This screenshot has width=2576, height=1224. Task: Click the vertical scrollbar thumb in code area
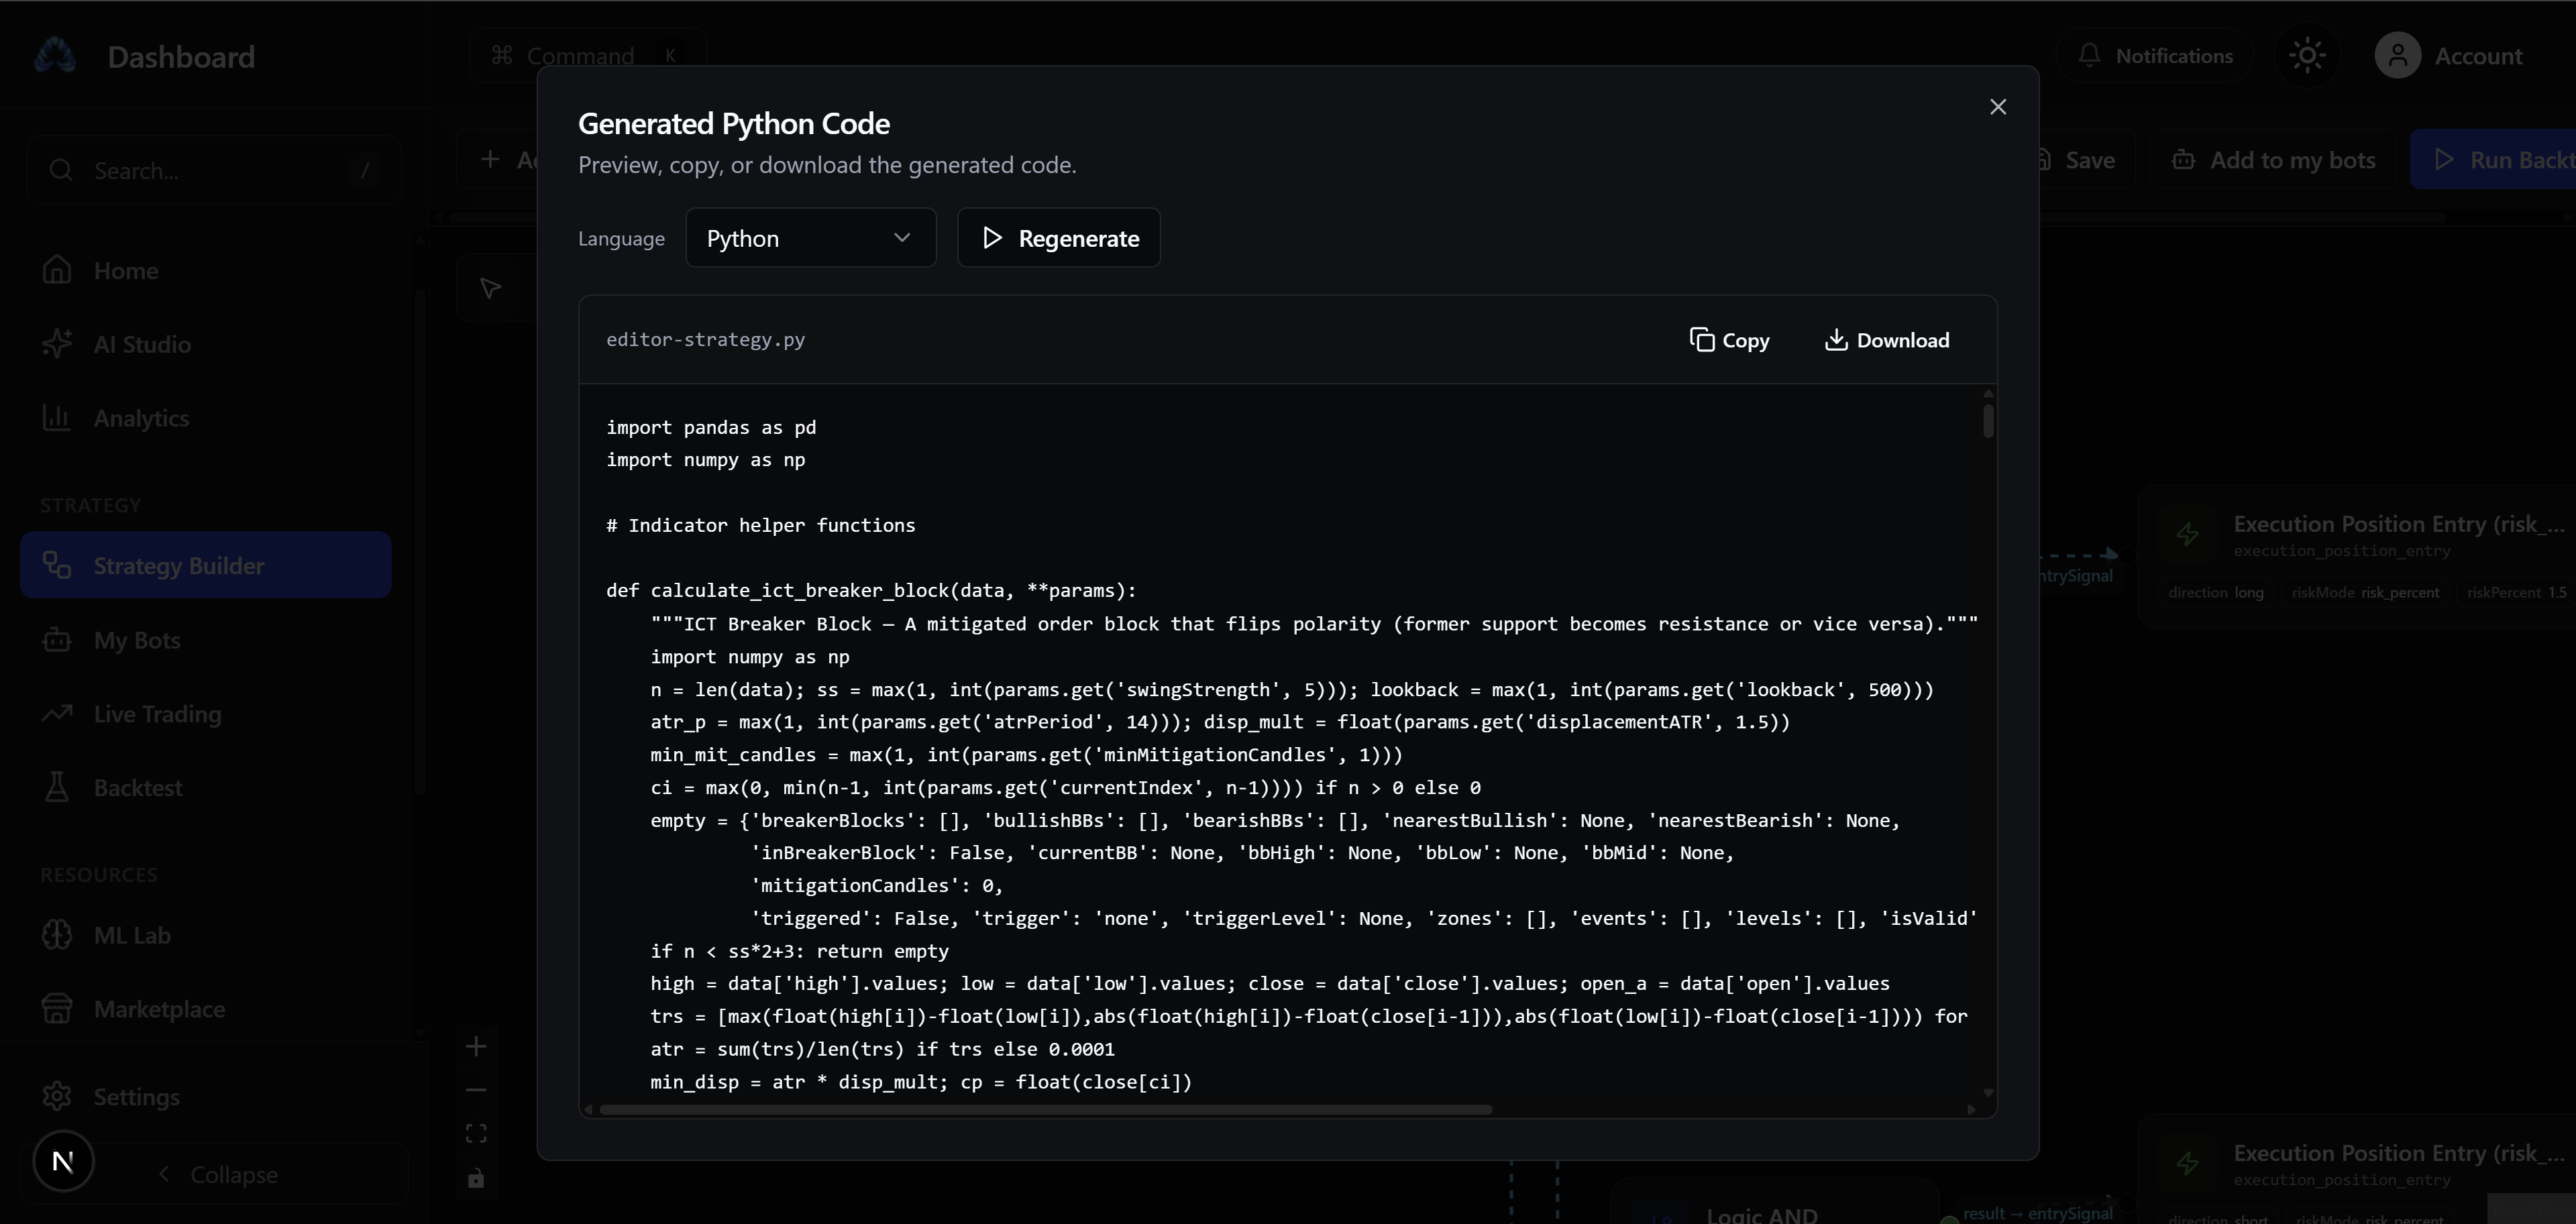pyautogui.click(x=1987, y=420)
